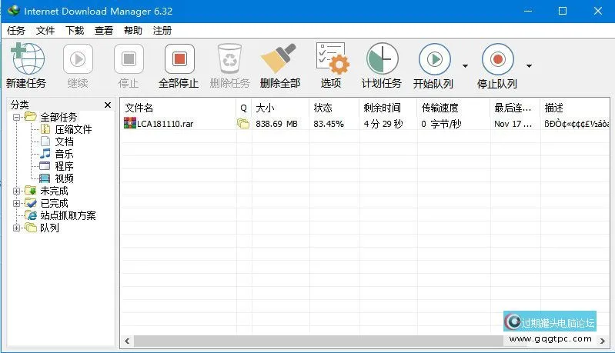Click the horizontal scrollbar thumb

(x=319, y=341)
